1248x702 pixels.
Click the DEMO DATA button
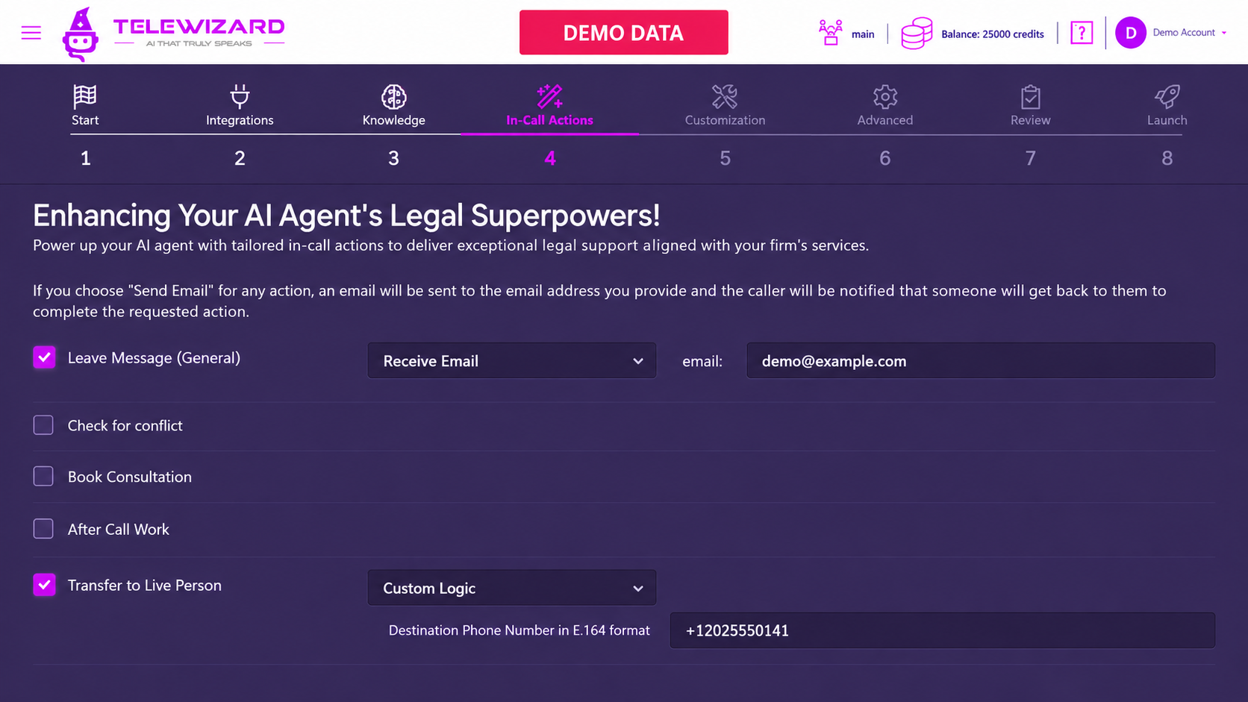click(x=624, y=33)
